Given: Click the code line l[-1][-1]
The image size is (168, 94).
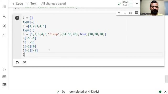Looking at the screenshot, I should (30, 50).
